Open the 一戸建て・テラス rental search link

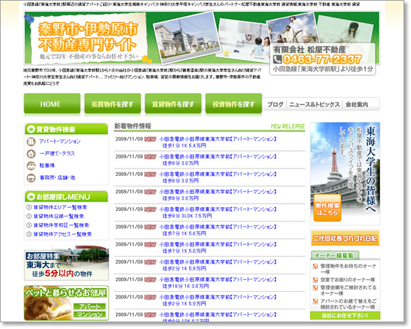[57, 154]
